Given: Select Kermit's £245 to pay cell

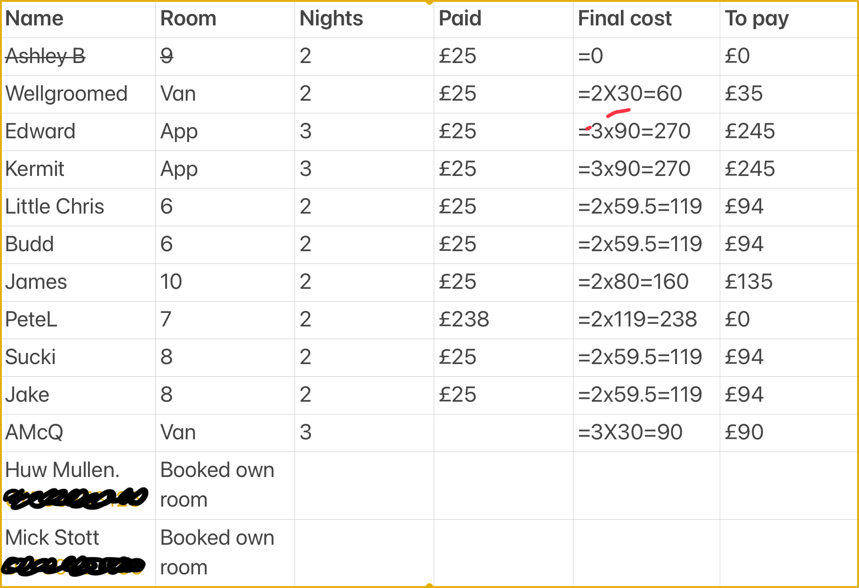Looking at the screenshot, I should [788, 169].
